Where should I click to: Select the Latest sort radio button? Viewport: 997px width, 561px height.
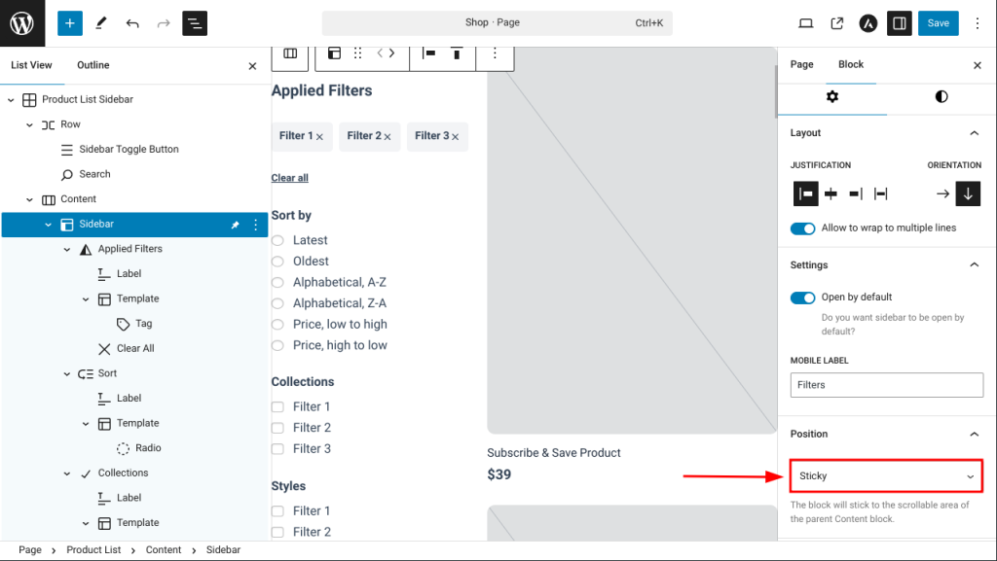point(277,240)
